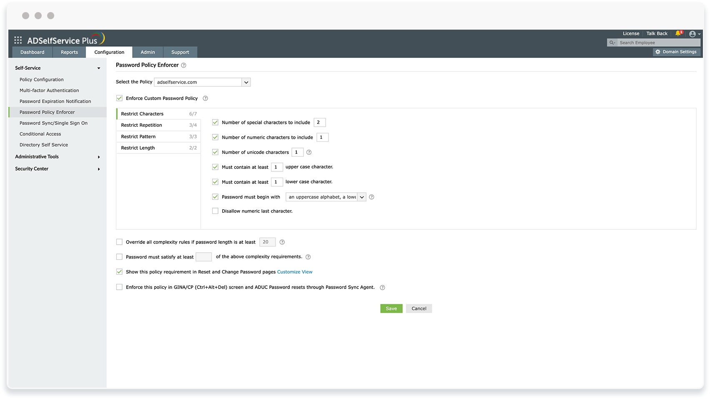The height and width of the screenshot is (399, 710).
Task: Click the special characters count input field
Action: 319,122
